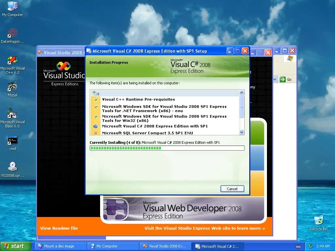The height and width of the screenshot is (251, 335).
Task: Open View Readme file link
Action: point(59,228)
